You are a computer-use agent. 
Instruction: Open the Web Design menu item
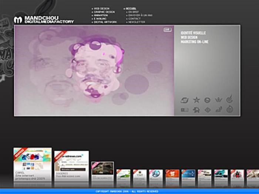(x=101, y=8)
